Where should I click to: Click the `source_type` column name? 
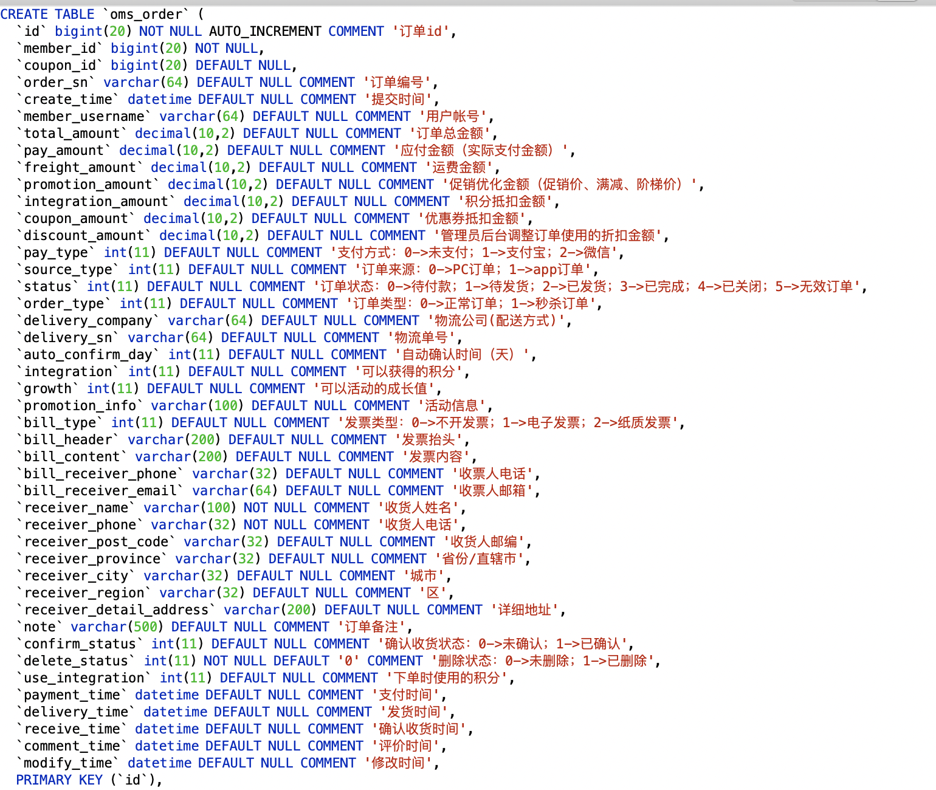tap(68, 269)
